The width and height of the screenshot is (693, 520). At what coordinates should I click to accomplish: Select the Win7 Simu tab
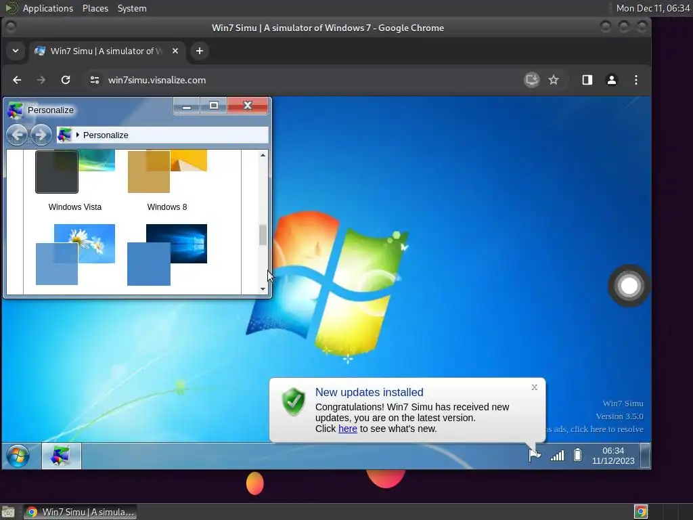(x=107, y=51)
